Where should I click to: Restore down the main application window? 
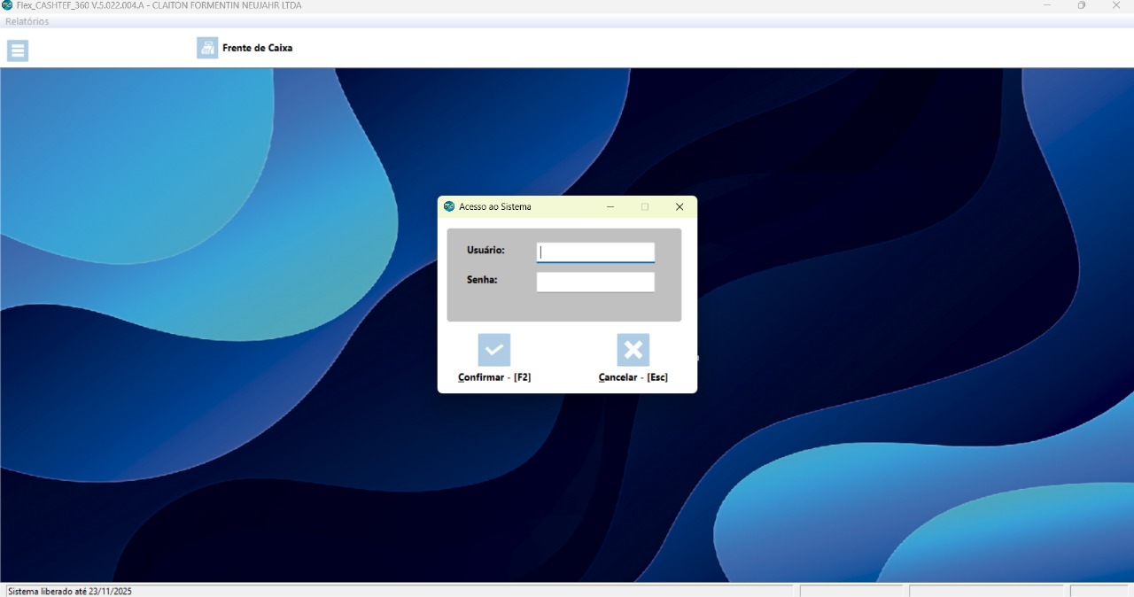pos(1082,5)
